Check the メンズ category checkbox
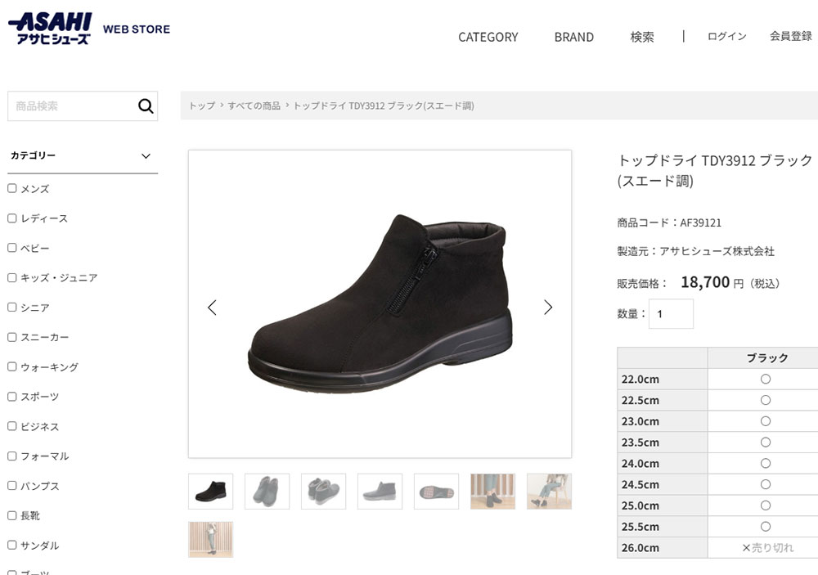818x575 pixels. pos(12,188)
